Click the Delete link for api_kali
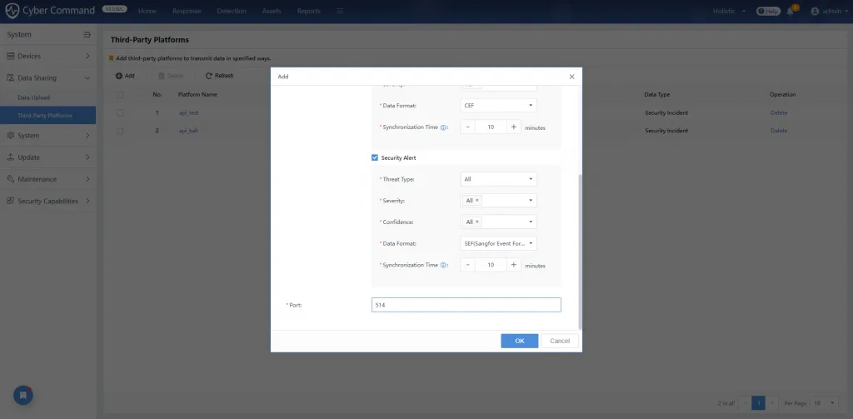853x419 pixels. point(779,131)
